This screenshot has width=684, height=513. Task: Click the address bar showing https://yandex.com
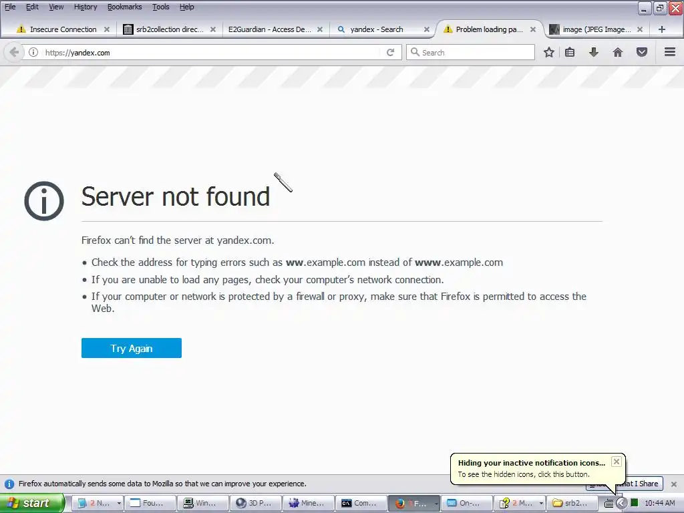[212, 52]
